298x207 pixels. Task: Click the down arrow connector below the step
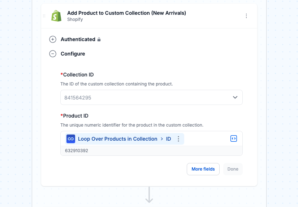click(x=149, y=195)
